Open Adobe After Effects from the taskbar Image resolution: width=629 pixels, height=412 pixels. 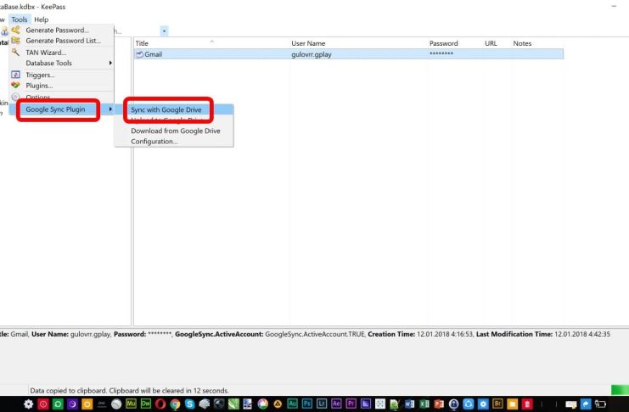[336, 404]
